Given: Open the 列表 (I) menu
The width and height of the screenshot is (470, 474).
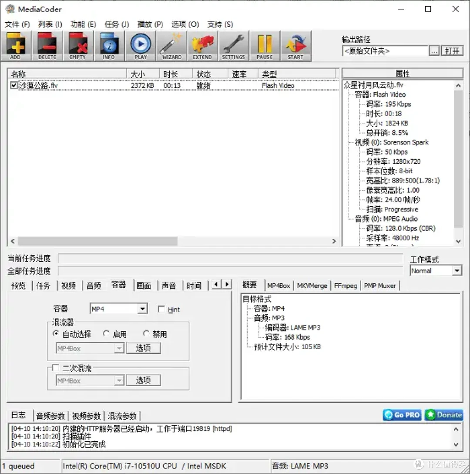Looking at the screenshot, I should pyautogui.click(x=50, y=24).
